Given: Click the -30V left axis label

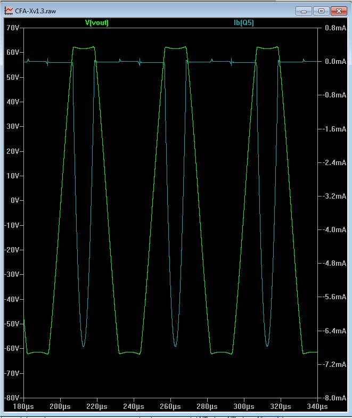Looking at the screenshot, I should pyautogui.click(x=12, y=274).
